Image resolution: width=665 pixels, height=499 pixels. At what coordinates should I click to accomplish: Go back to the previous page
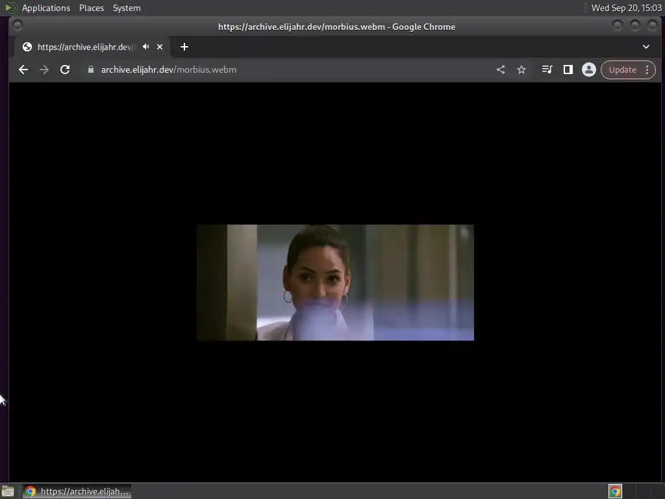pos(23,70)
